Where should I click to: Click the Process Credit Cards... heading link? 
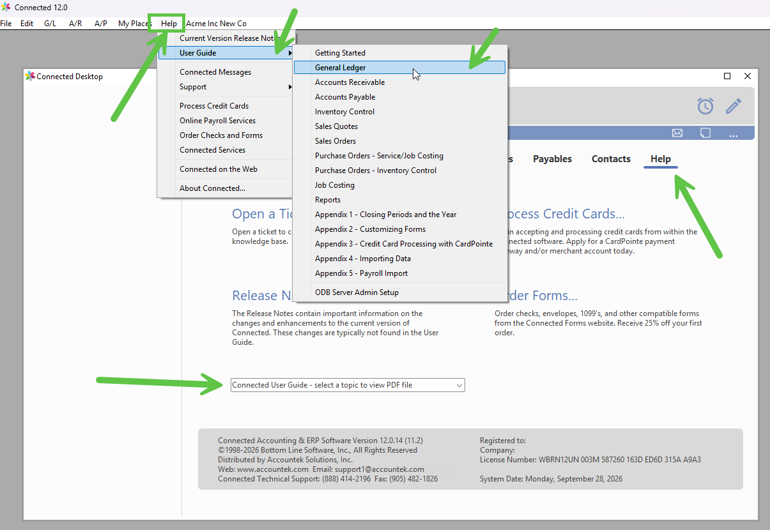[x=565, y=214]
